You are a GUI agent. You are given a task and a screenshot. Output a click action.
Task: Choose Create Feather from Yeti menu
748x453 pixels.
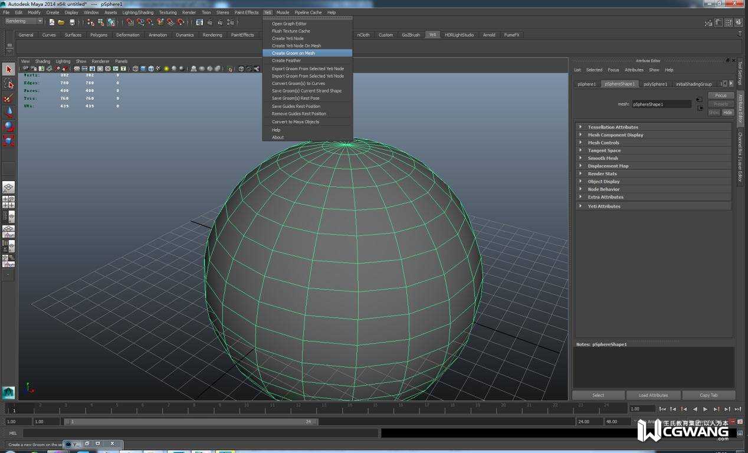click(x=286, y=61)
